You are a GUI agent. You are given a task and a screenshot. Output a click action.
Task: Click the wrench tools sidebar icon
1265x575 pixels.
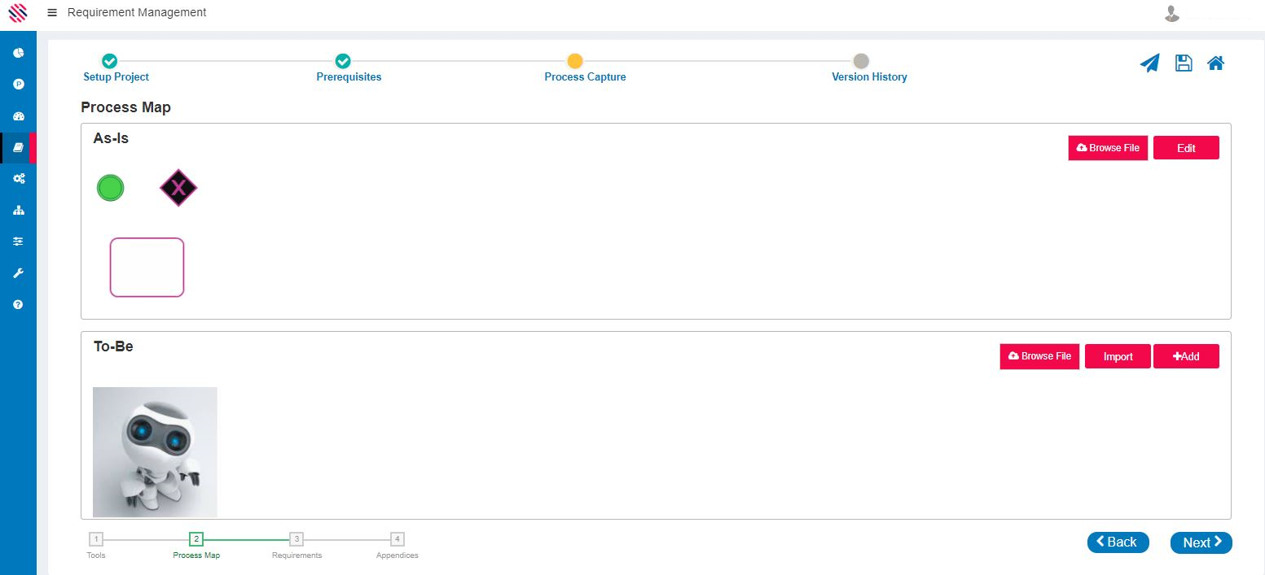point(19,273)
